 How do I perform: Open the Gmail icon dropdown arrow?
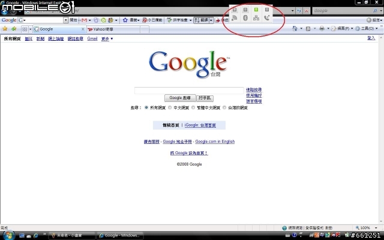point(89,20)
